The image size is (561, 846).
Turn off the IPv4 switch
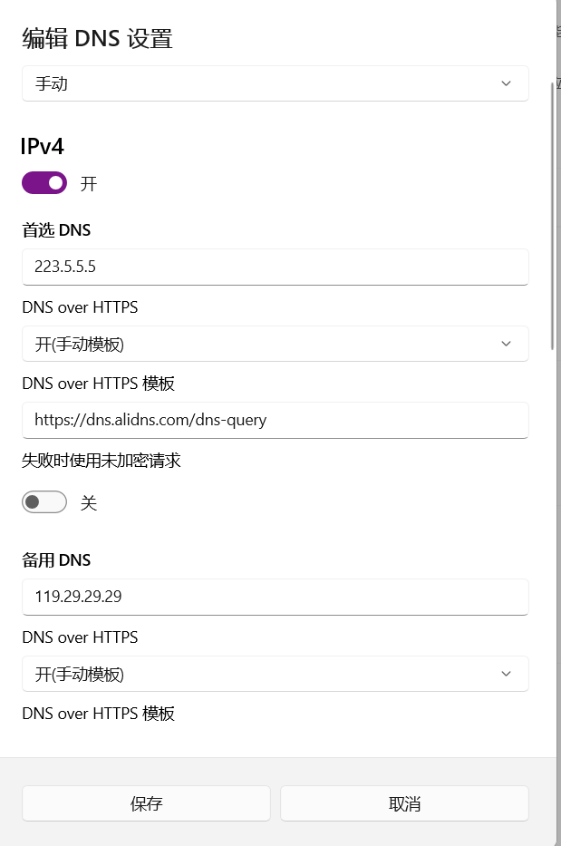pyautogui.click(x=44, y=183)
